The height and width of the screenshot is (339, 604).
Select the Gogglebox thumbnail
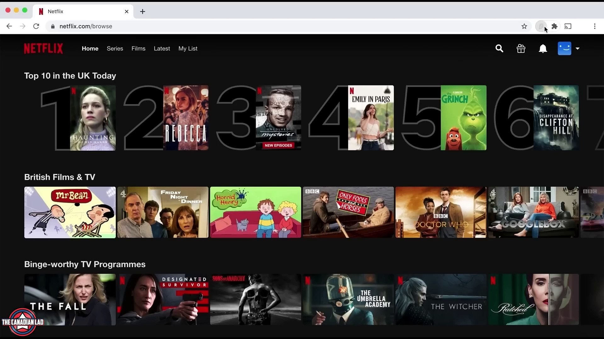[534, 213]
